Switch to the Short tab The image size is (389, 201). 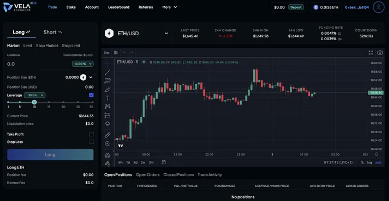pos(53,32)
